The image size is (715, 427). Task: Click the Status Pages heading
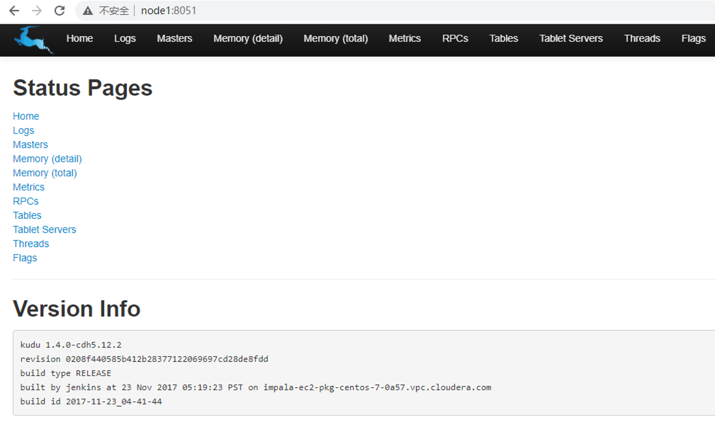click(83, 88)
